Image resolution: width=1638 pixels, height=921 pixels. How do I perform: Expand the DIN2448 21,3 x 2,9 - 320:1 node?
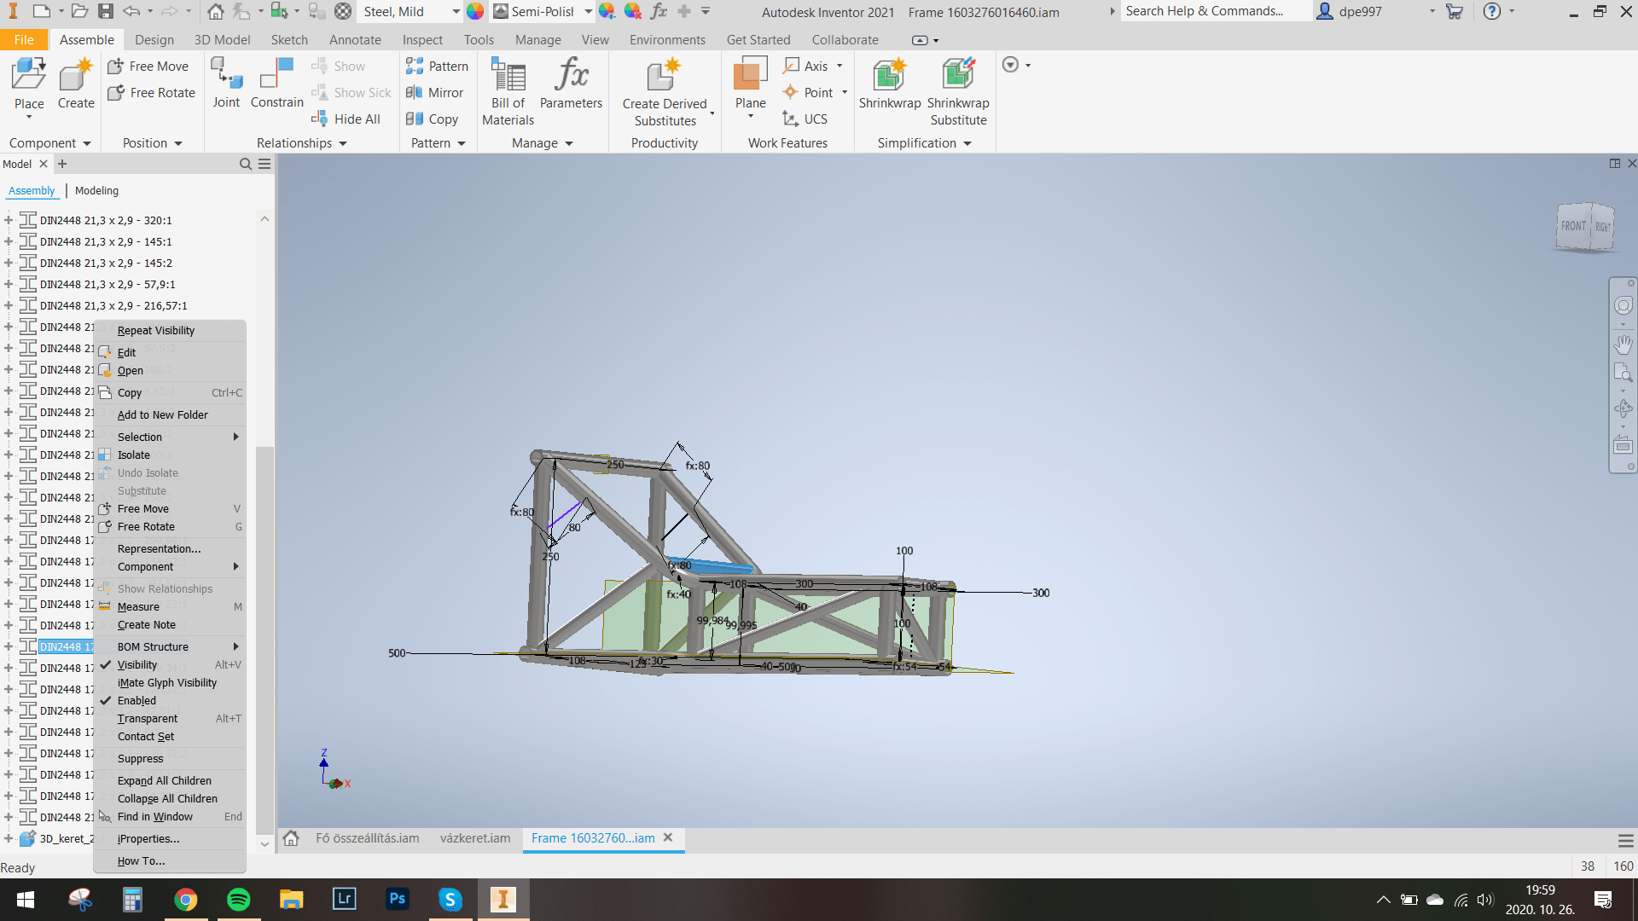point(8,220)
